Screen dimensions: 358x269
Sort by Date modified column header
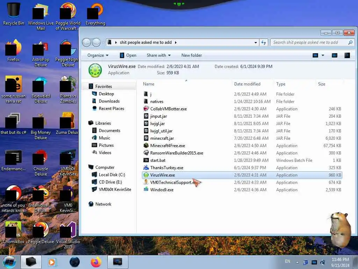click(253, 84)
